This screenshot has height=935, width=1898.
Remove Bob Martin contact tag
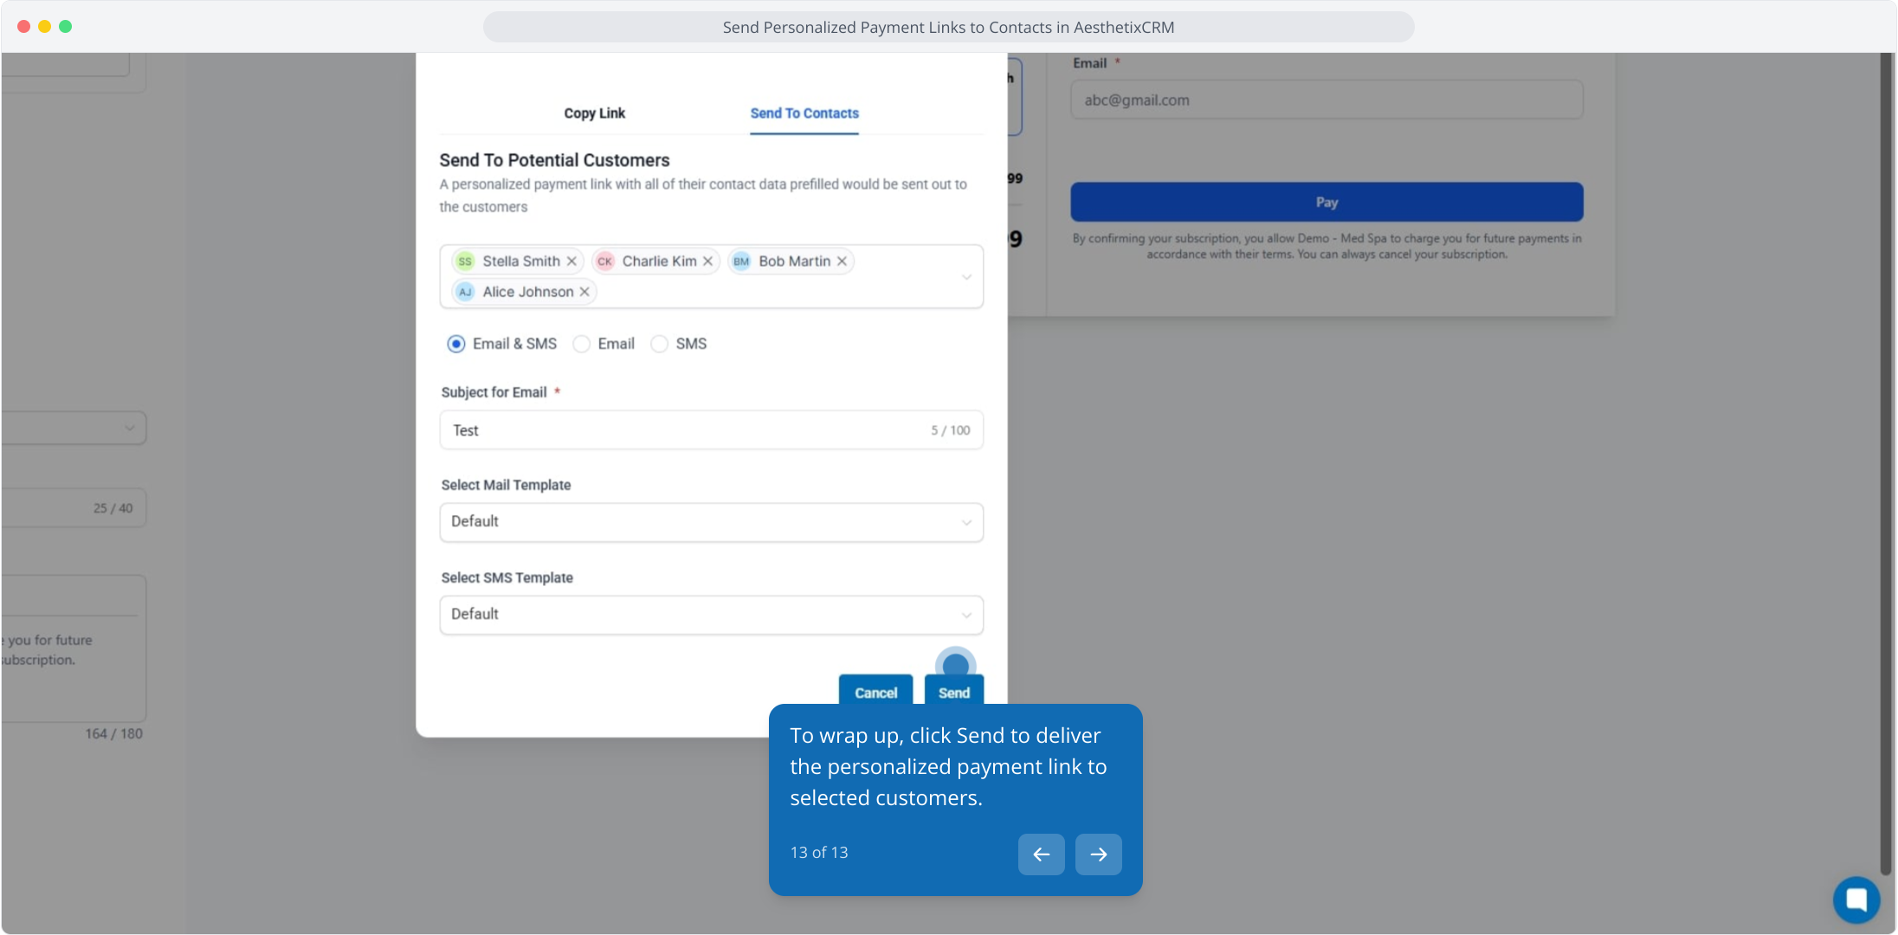pos(842,261)
